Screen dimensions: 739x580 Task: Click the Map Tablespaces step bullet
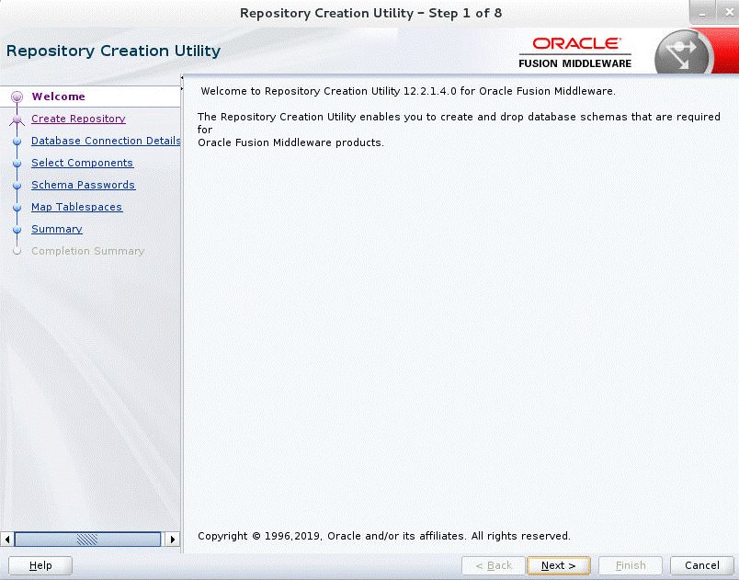pos(17,208)
